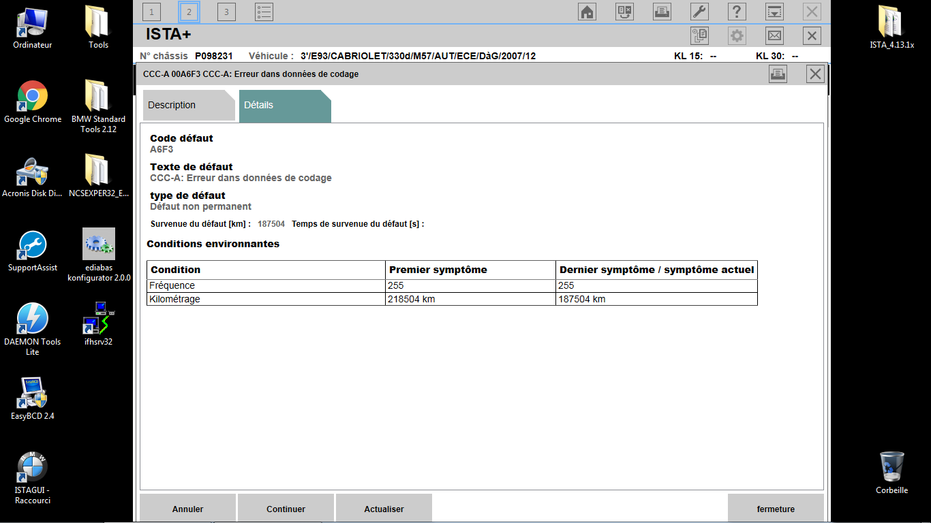
Task: Click the Actualiser button
Action: click(384, 509)
